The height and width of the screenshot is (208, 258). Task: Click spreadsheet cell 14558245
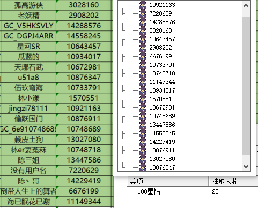tap(84, 36)
